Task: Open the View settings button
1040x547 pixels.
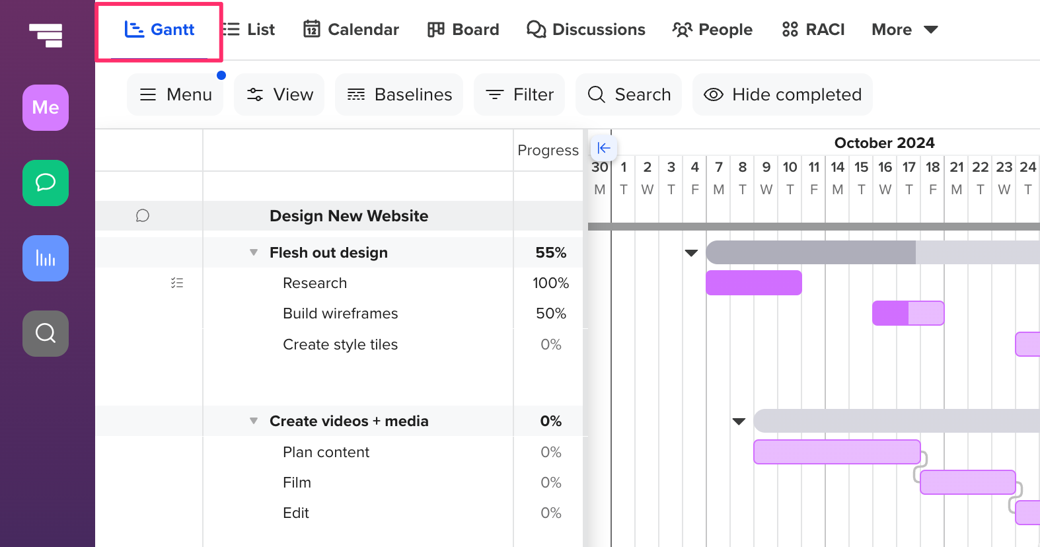Action: tap(279, 94)
